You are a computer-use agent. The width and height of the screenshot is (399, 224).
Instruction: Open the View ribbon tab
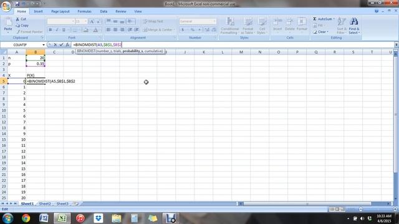[138, 11]
